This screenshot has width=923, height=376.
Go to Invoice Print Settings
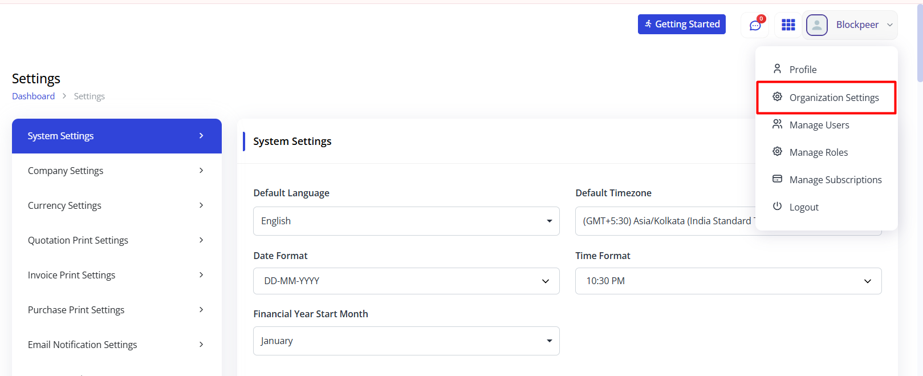tap(116, 275)
